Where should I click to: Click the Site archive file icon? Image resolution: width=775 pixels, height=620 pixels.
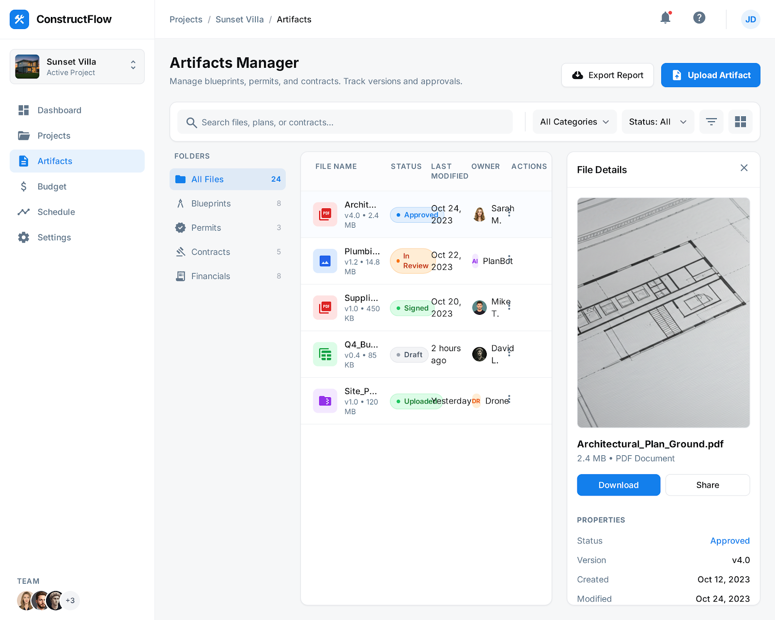[325, 401]
